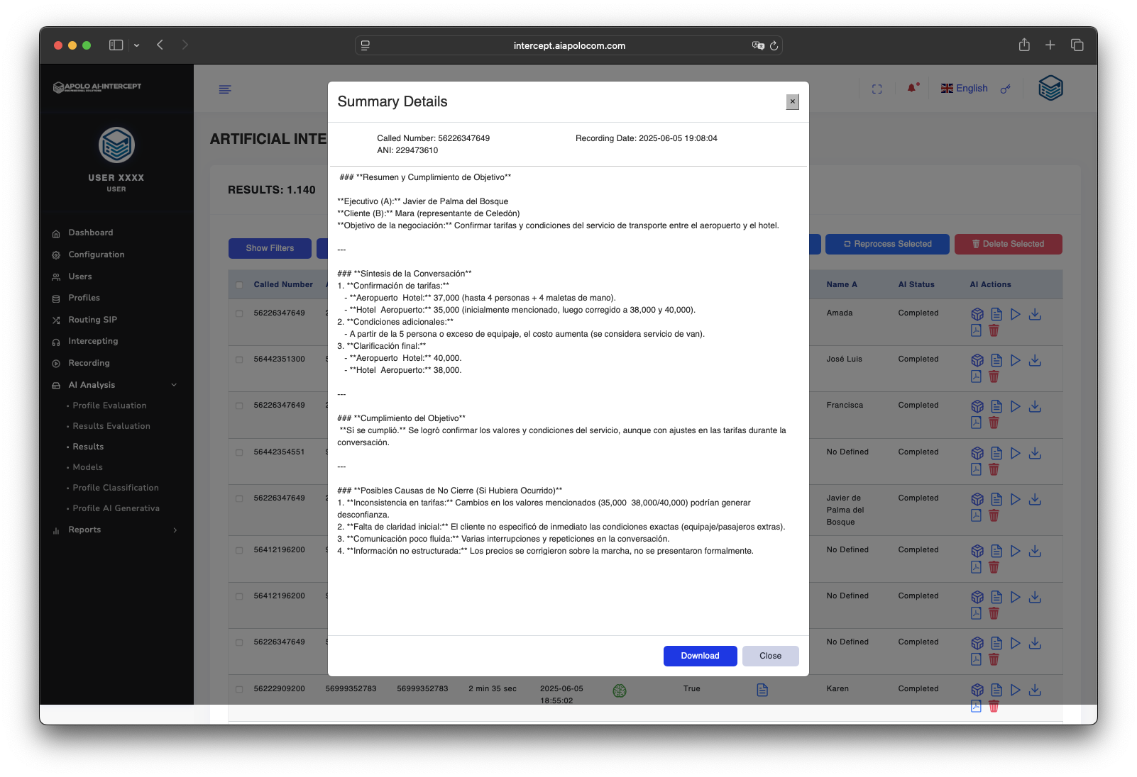Screen dimensions: 1137x777
Task: Go to Dashboard in sidebar
Action: [x=90, y=233]
